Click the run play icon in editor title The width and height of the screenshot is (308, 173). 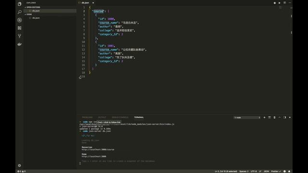click(280, 3)
